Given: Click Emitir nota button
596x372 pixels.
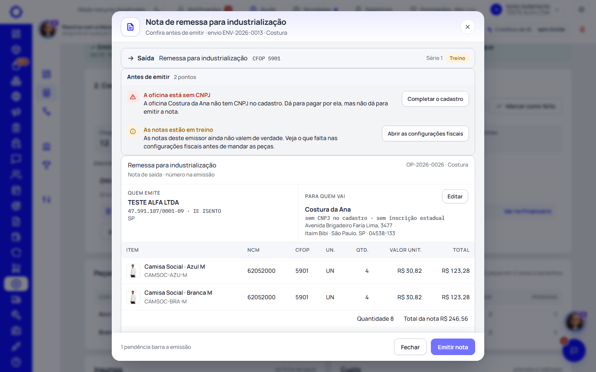Looking at the screenshot, I should click(x=453, y=347).
